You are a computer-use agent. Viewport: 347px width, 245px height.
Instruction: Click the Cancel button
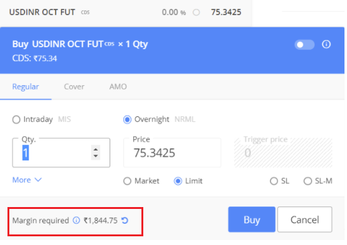(305, 220)
